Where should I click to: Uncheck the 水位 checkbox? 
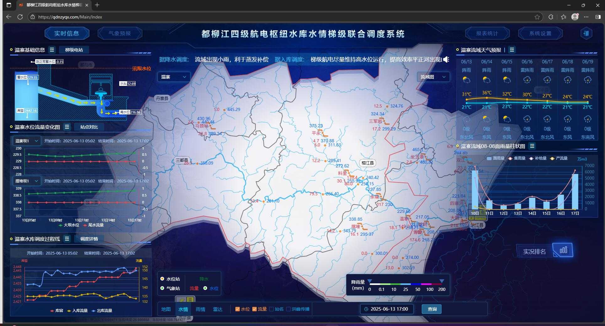(x=238, y=309)
